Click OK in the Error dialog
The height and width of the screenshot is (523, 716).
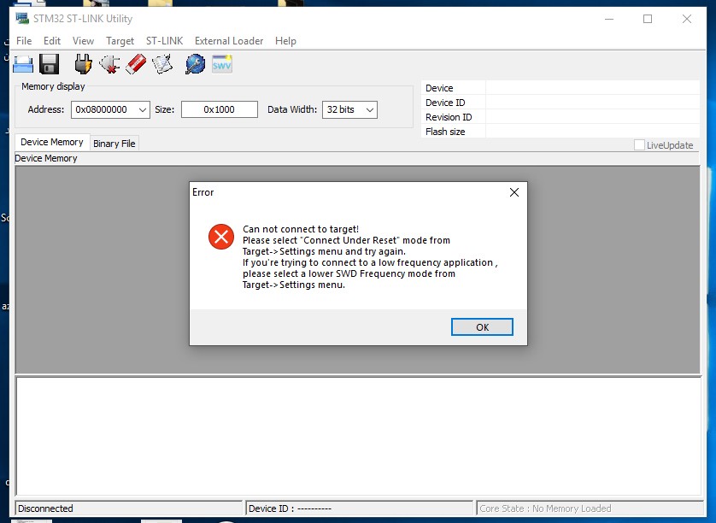click(482, 327)
